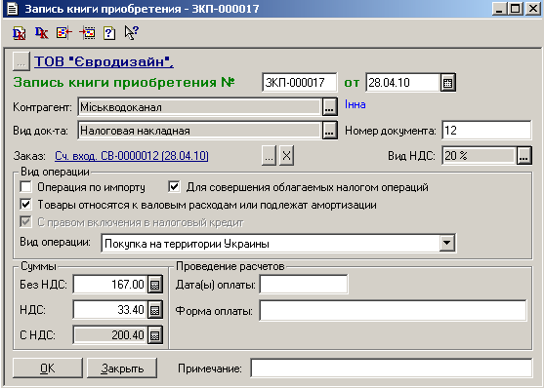Open calculator for the С НДС amount
Viewport: 544px width, 388px height.
pyautogui.click(x=155, y=335)
